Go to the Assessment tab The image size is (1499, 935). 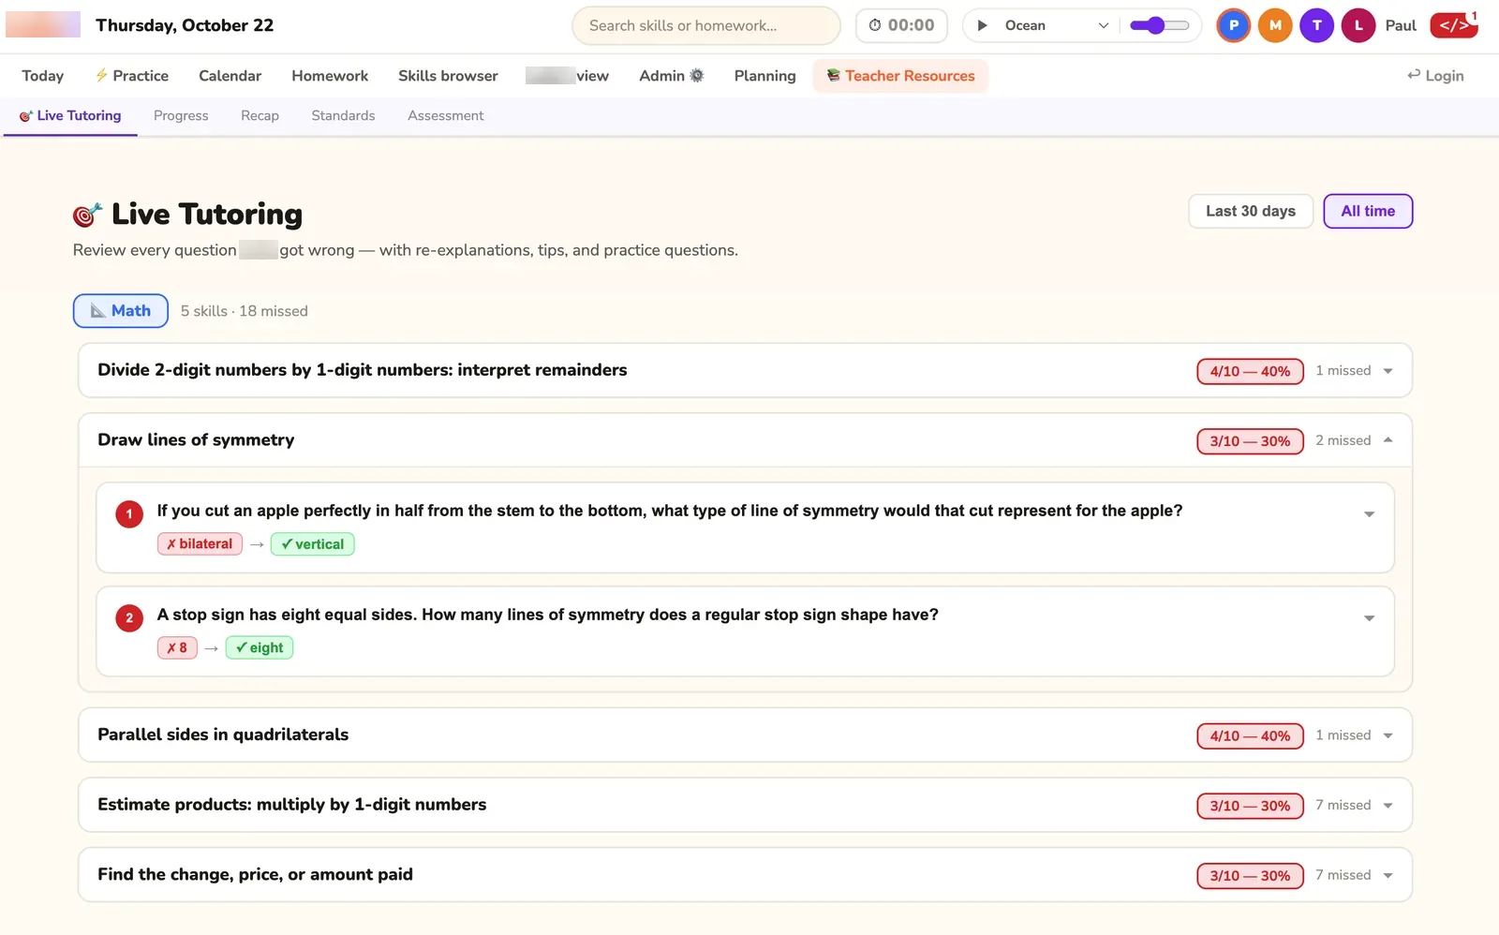(x=446, y=116)
